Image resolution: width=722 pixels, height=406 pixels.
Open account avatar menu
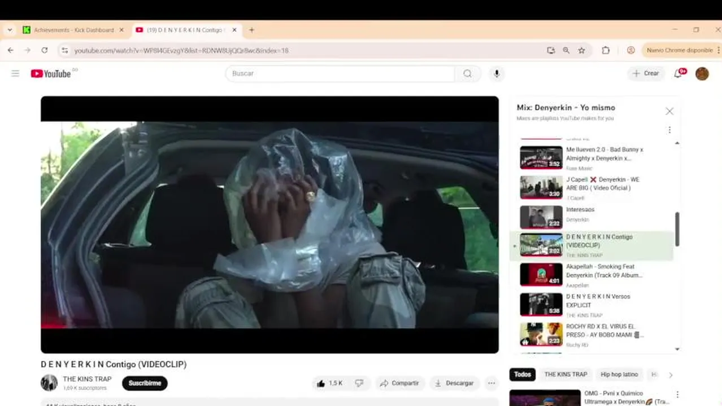coord(702,73)
